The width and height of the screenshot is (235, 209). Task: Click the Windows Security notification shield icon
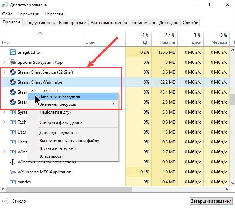click(x=12, y=162)
